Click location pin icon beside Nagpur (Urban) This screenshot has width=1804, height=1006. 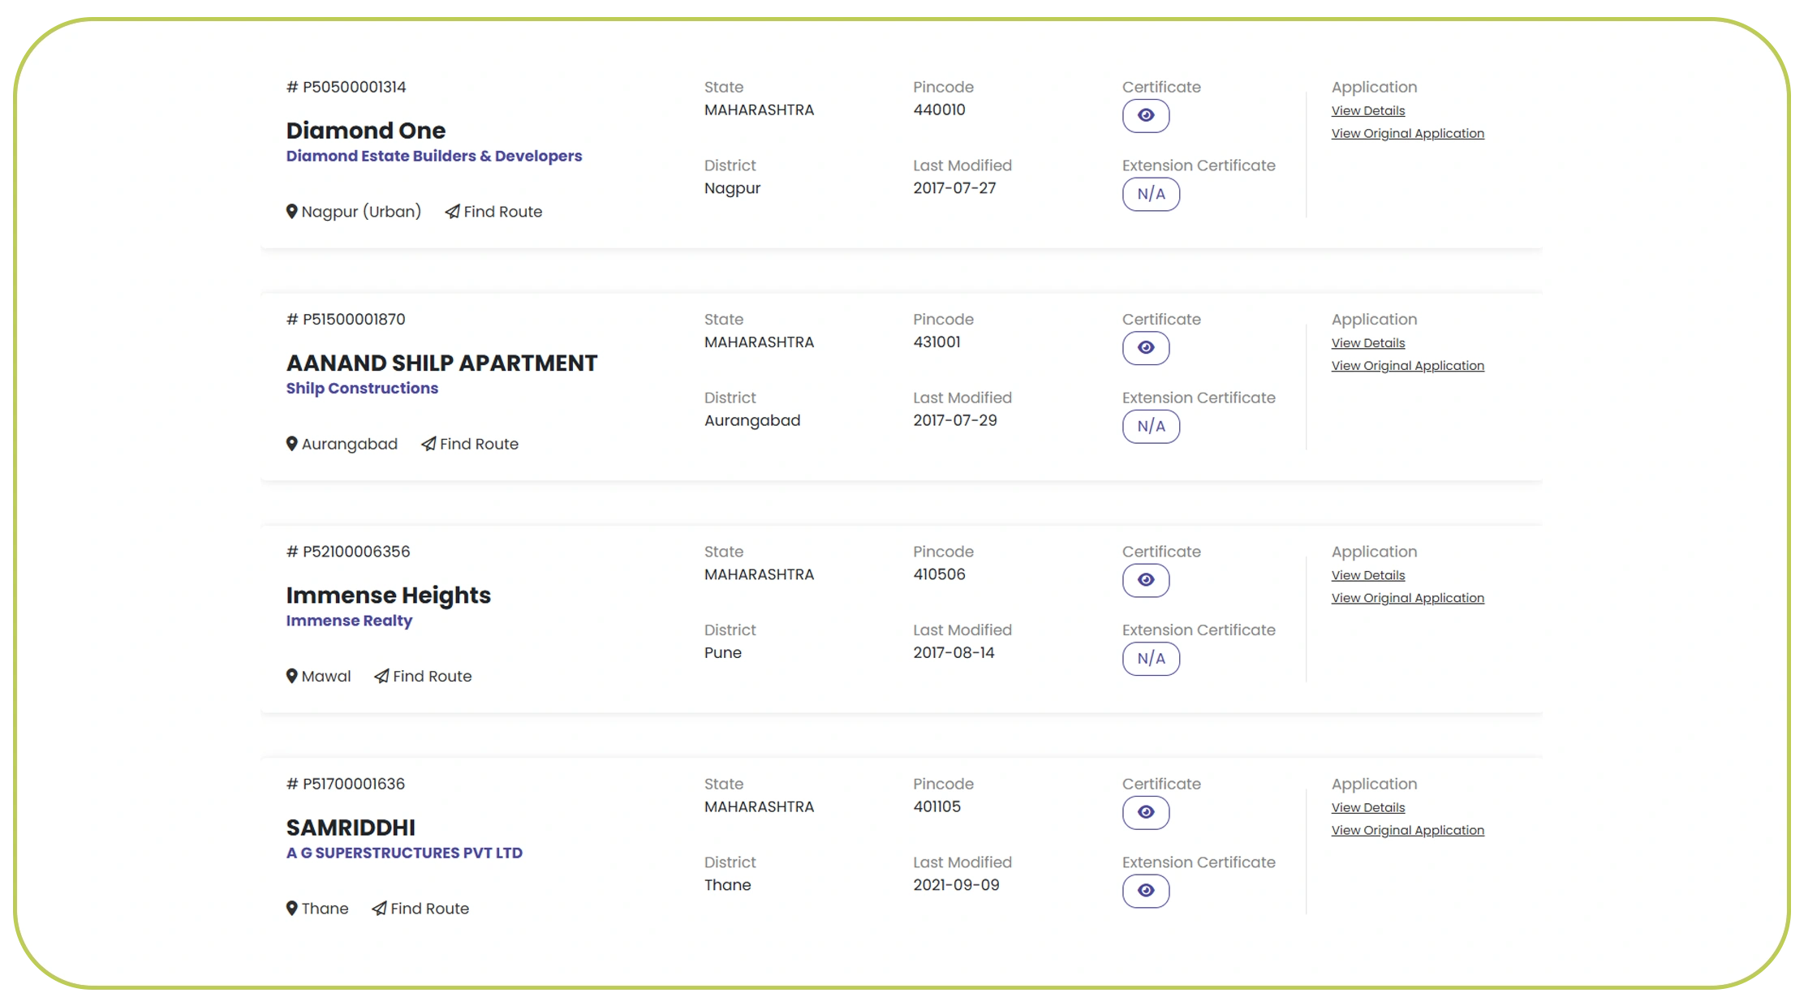point(291,212)
